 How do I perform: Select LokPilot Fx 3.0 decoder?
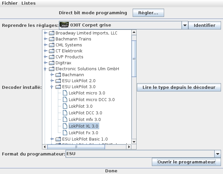coord(83,133)
